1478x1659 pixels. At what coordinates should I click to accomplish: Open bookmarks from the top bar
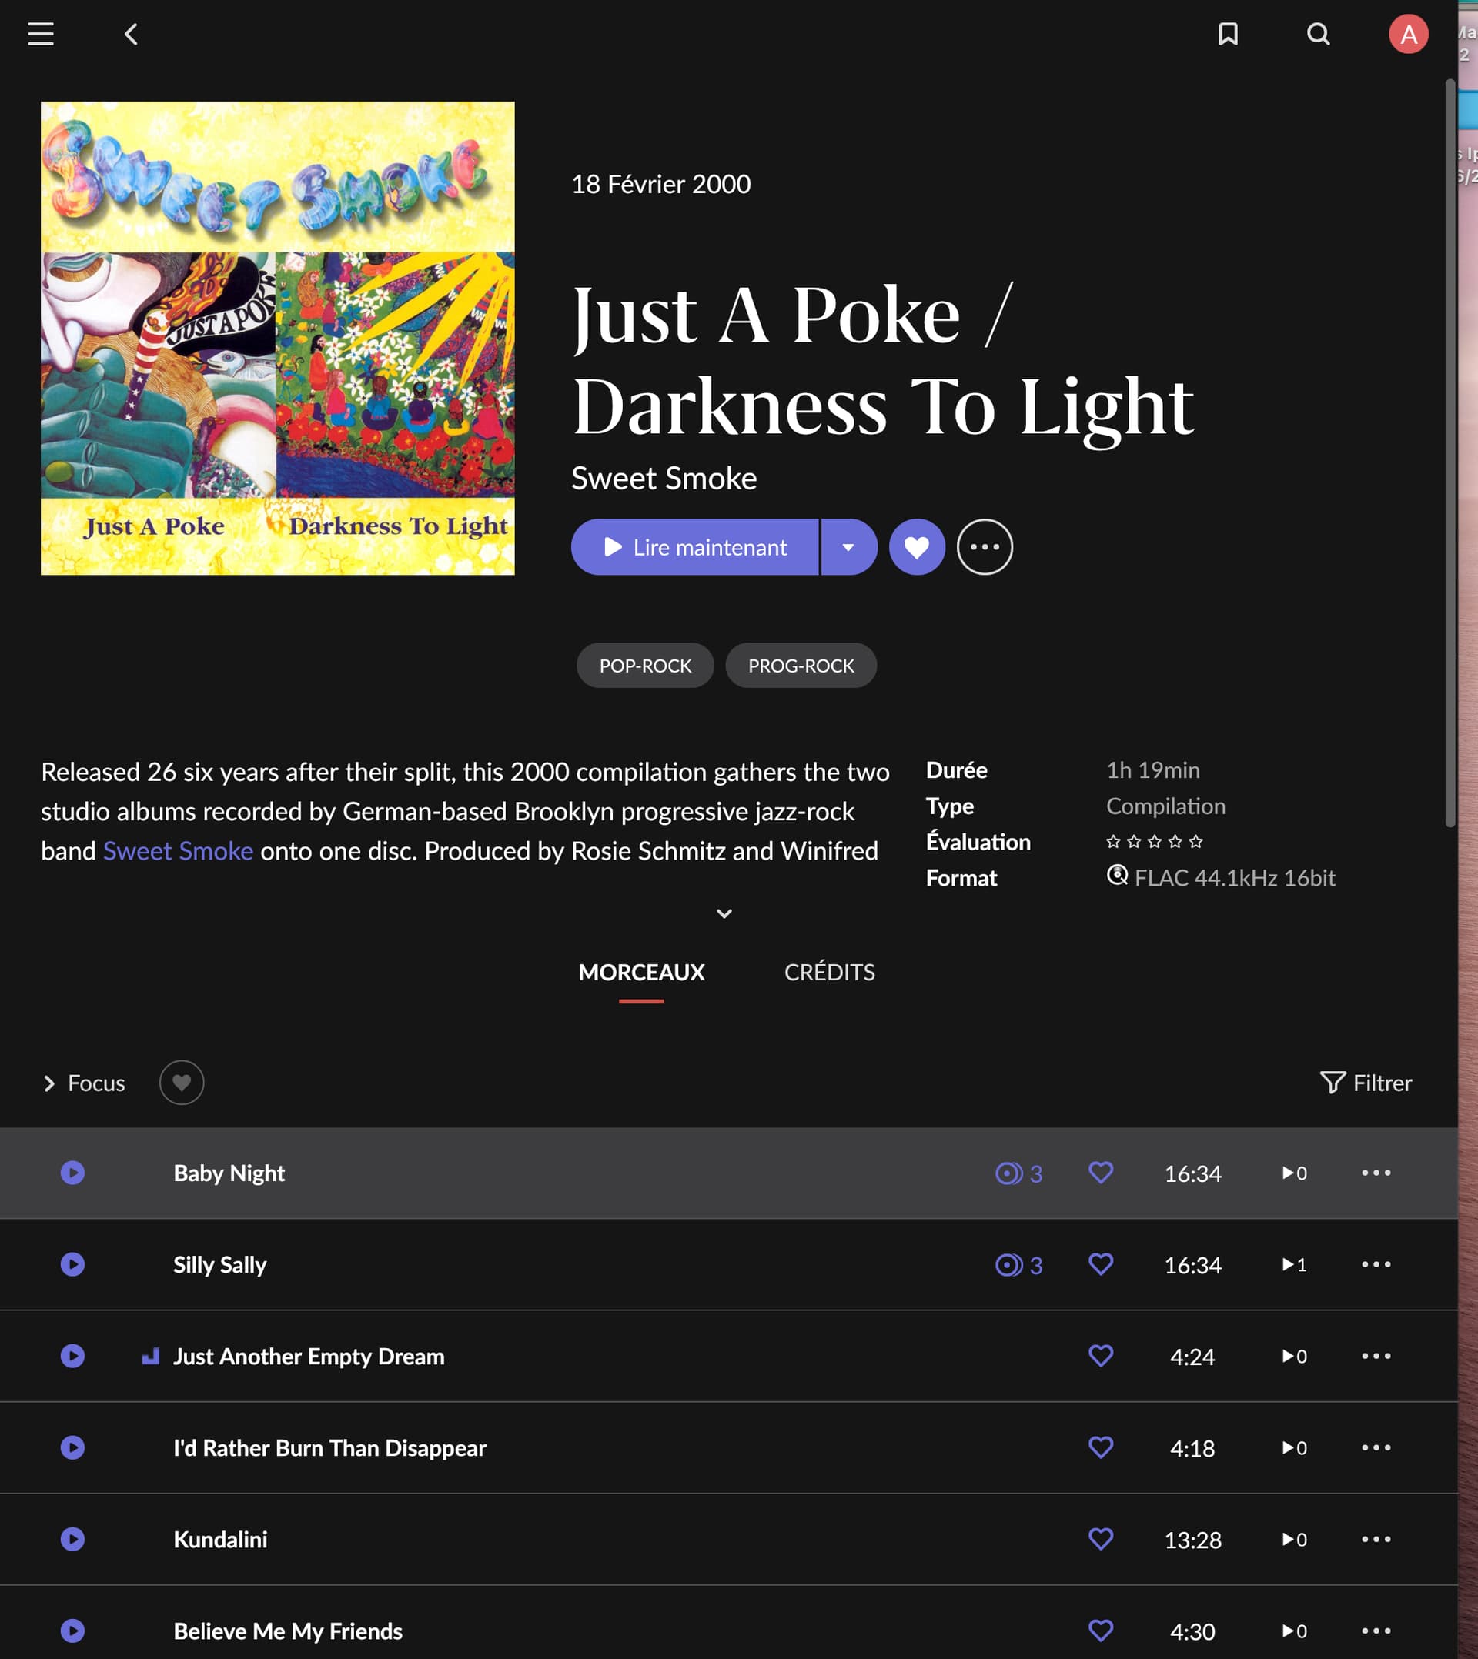(x=1227, y=34)
